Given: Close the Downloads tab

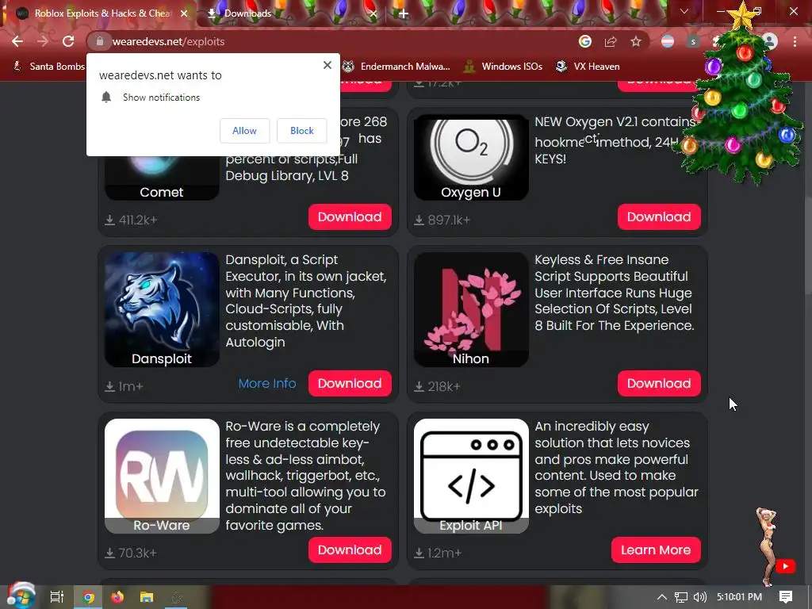Looking at the screenshot, I should click(x=373, y=13).
